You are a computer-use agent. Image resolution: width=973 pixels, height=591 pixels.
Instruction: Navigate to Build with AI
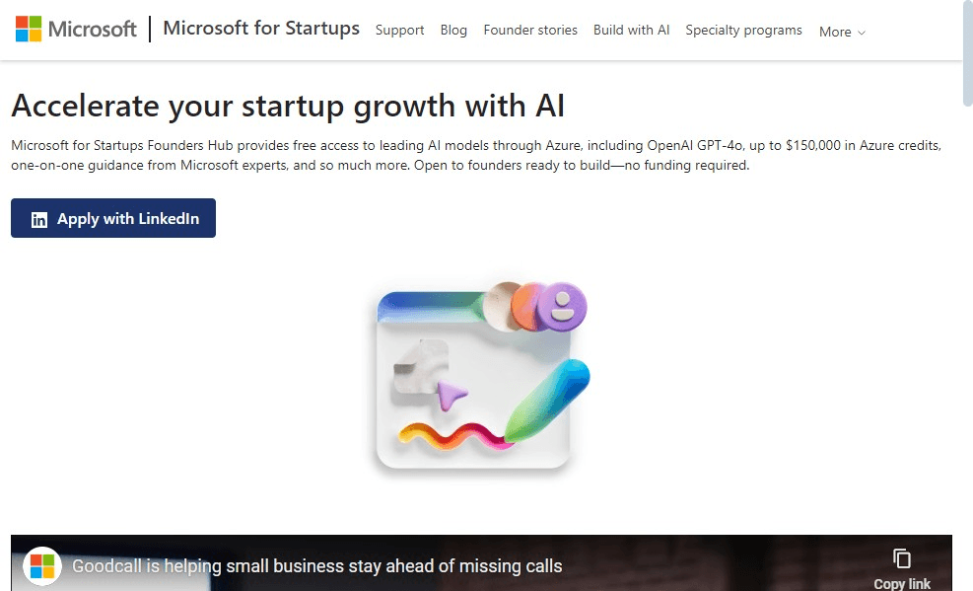point(631,31)
